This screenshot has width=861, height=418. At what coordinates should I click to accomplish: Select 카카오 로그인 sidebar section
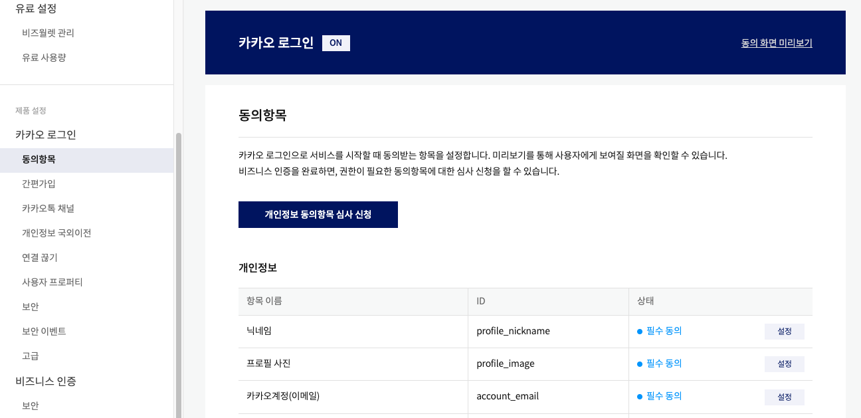46,135
